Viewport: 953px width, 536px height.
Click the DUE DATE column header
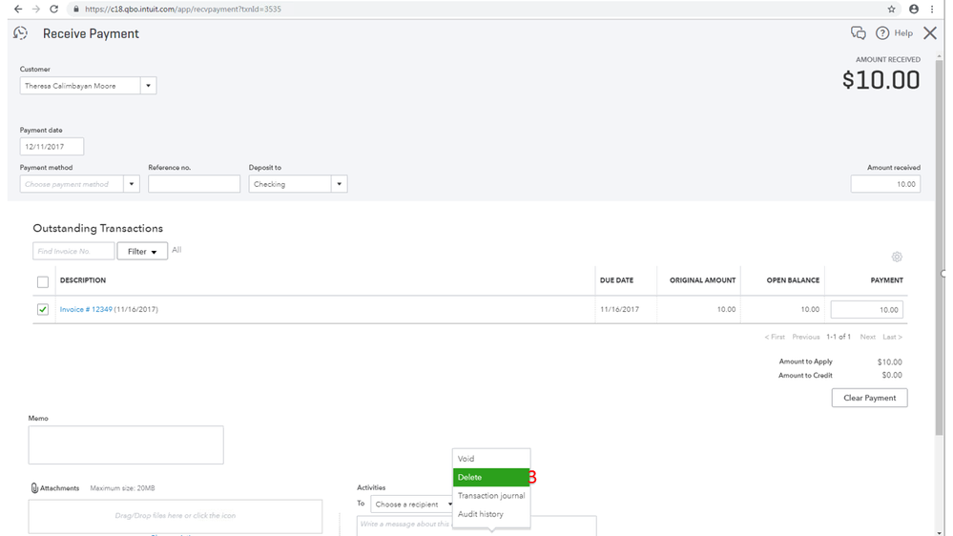[x=616, y=280]
